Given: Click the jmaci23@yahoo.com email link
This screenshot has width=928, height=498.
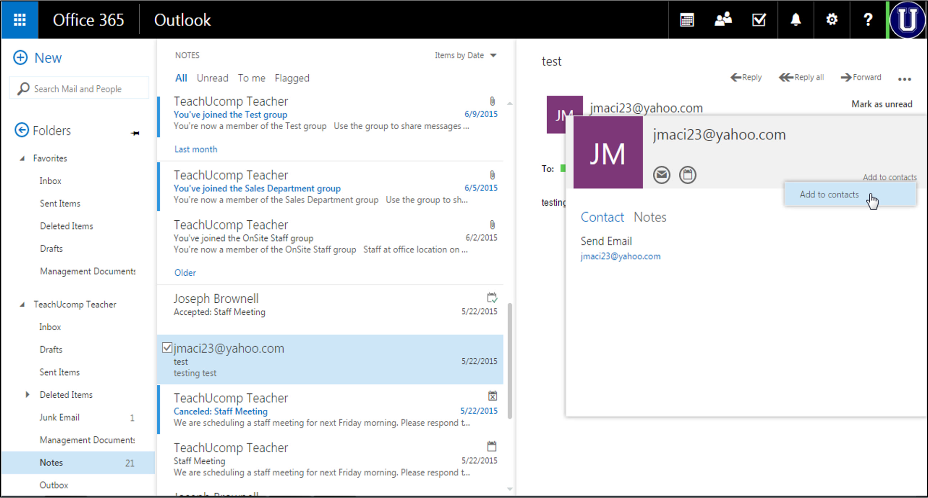Looking at the screenshot, I should tap(620, 256).
